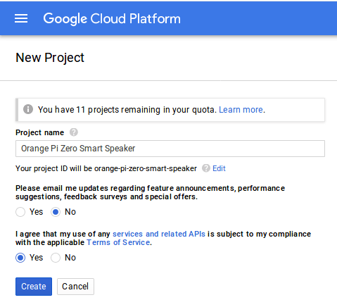Screen dimensions: 337x307
Task: Edit the project ID
Action: click(x=219, y=168)
